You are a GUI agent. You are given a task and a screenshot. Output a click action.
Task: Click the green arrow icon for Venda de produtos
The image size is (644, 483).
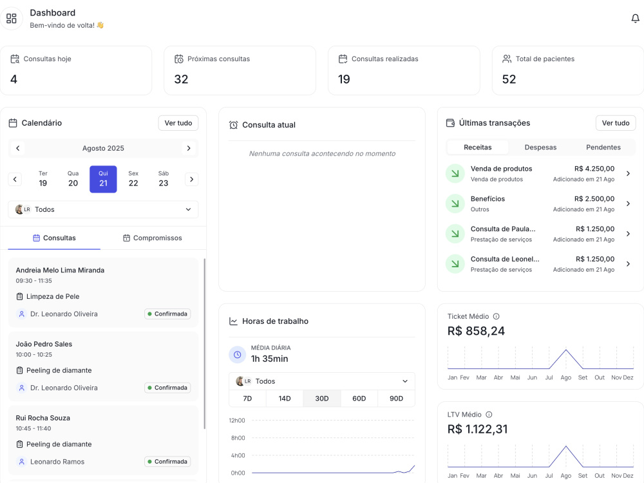click(455, 173)
